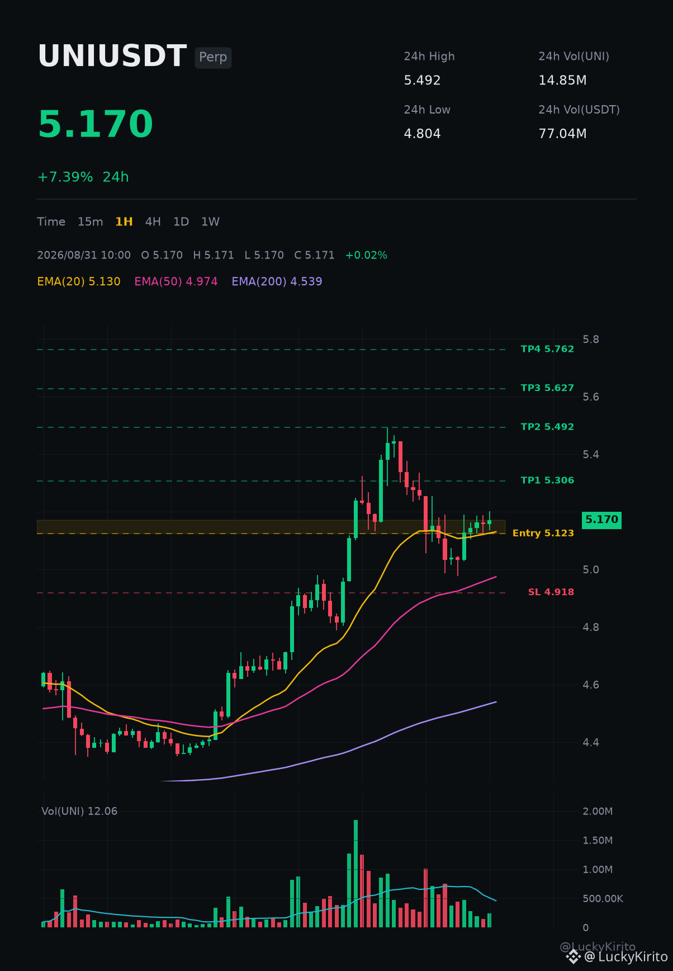Click the O 5.170 open value
Viewport: 673px width, 971px height.
coord(162,255)
